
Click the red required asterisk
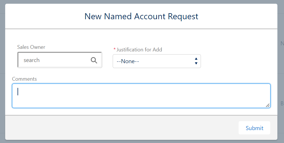point(115,50)
